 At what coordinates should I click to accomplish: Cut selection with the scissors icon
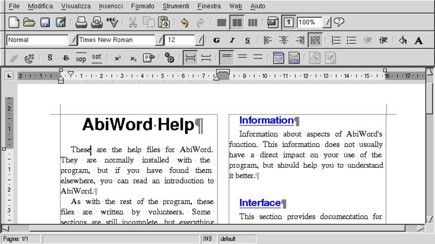(x=133, y=22)
